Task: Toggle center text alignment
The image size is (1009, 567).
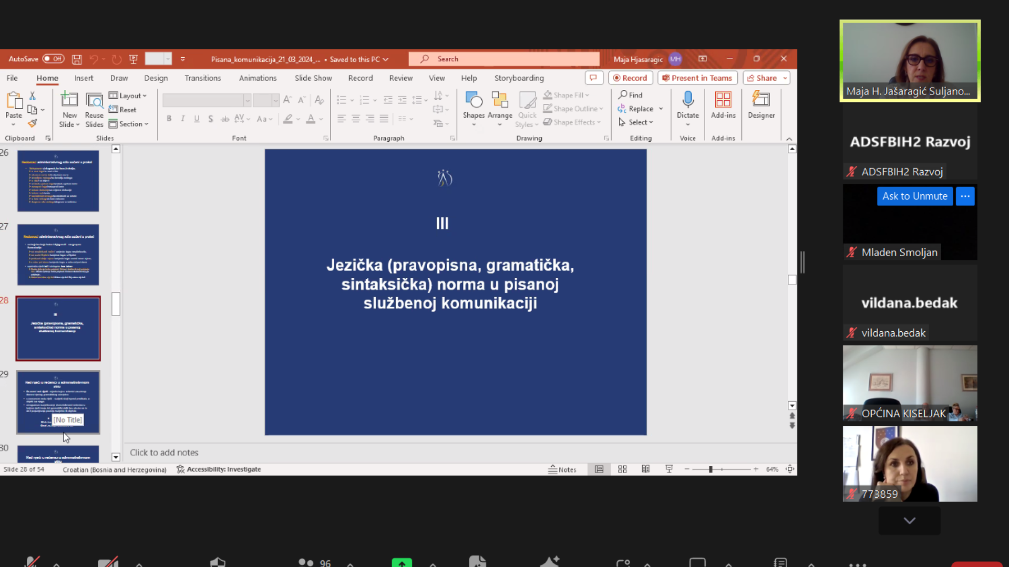Action: pyautogui.click(x=356, y=119)
